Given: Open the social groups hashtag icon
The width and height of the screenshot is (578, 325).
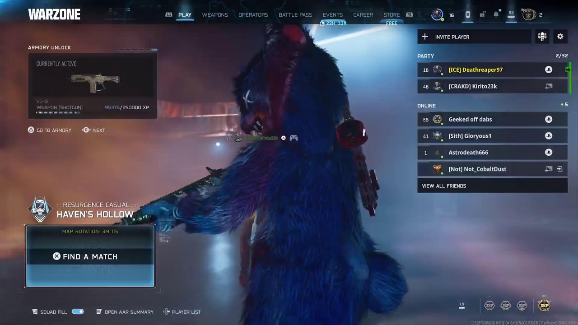Looking at the screenshot, I should (542, 37).
